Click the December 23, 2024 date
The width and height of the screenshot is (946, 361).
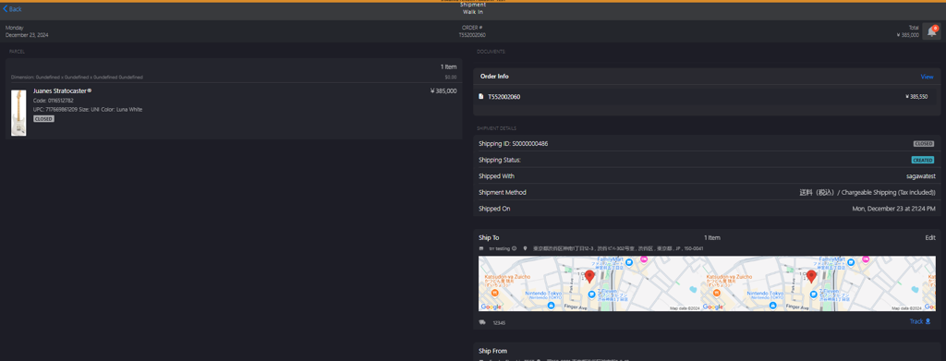(27, 35)
